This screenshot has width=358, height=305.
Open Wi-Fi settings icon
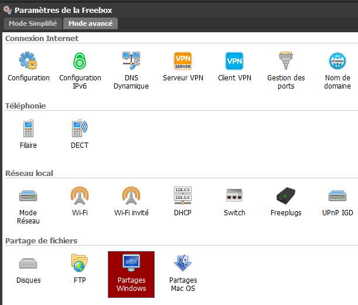(x=80, y=196)
